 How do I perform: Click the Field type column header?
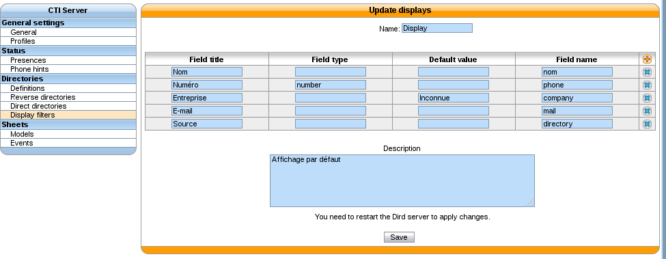[x=330, y=59]
